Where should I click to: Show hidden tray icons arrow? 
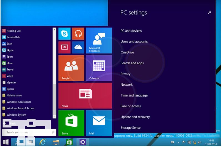[178, 142]
